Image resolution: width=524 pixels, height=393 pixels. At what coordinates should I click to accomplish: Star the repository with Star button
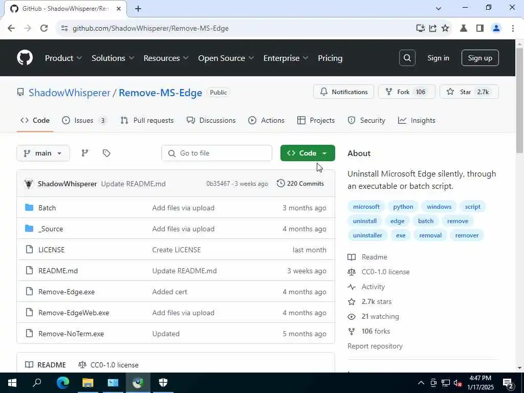pyautogui.click(x=469, y=92)
